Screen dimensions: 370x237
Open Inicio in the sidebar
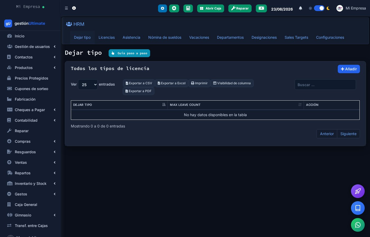click(30, 36)
